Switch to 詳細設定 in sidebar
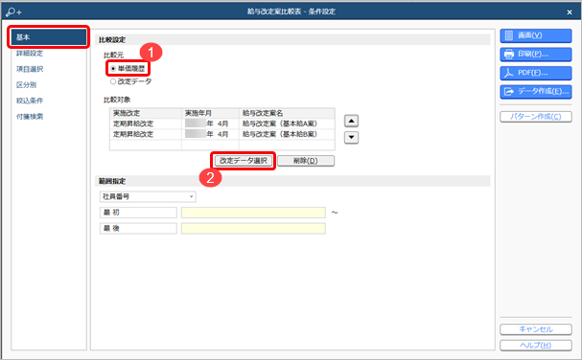Screen dimensions: 582x360 coord(30,54)
